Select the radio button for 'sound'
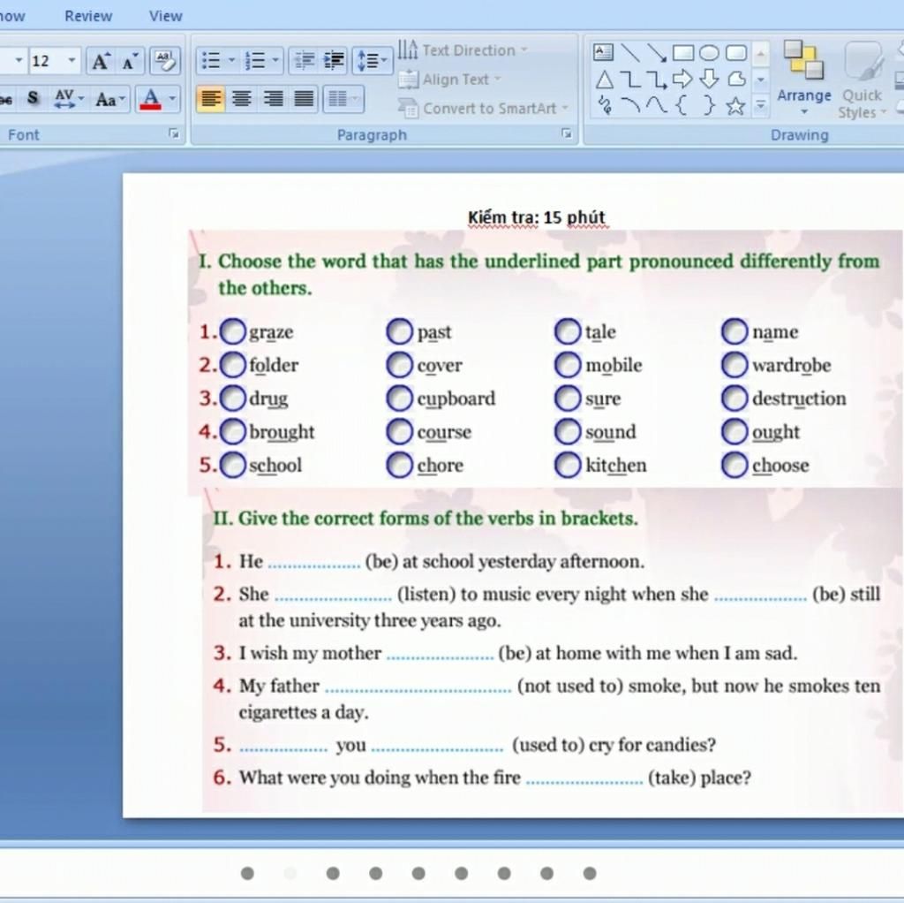This screenshot has height=903, width=904. tap(568, 431)
